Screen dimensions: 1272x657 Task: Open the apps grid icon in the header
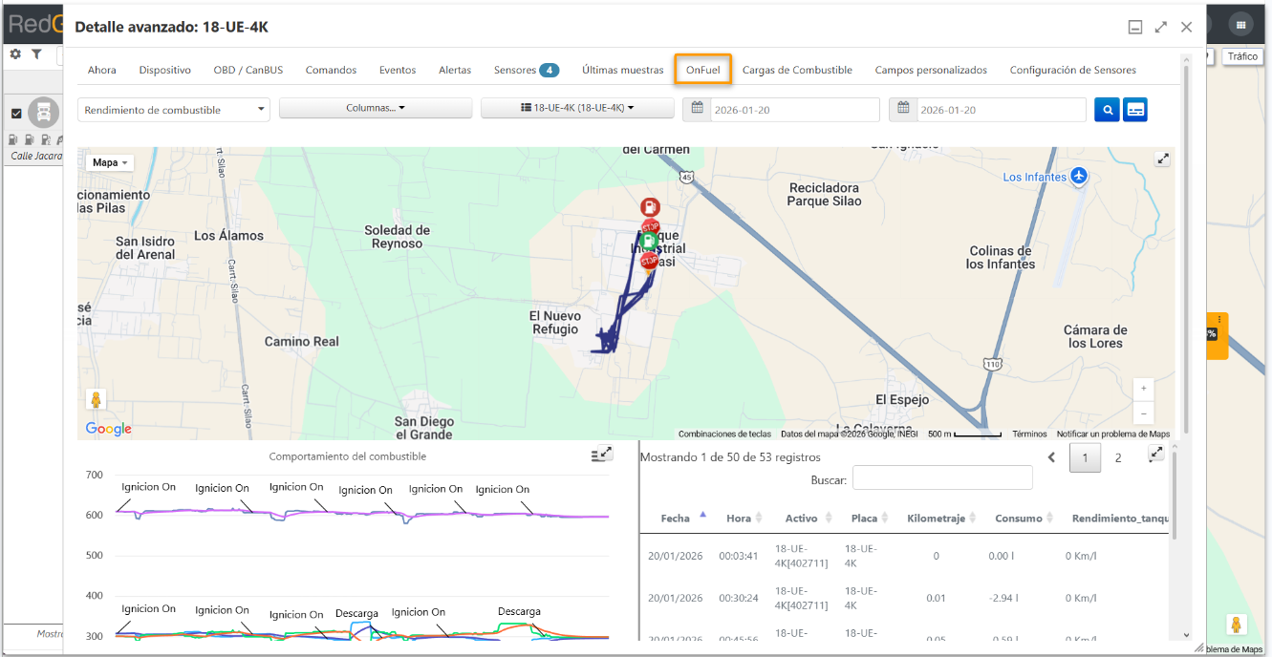[1240, 24]
